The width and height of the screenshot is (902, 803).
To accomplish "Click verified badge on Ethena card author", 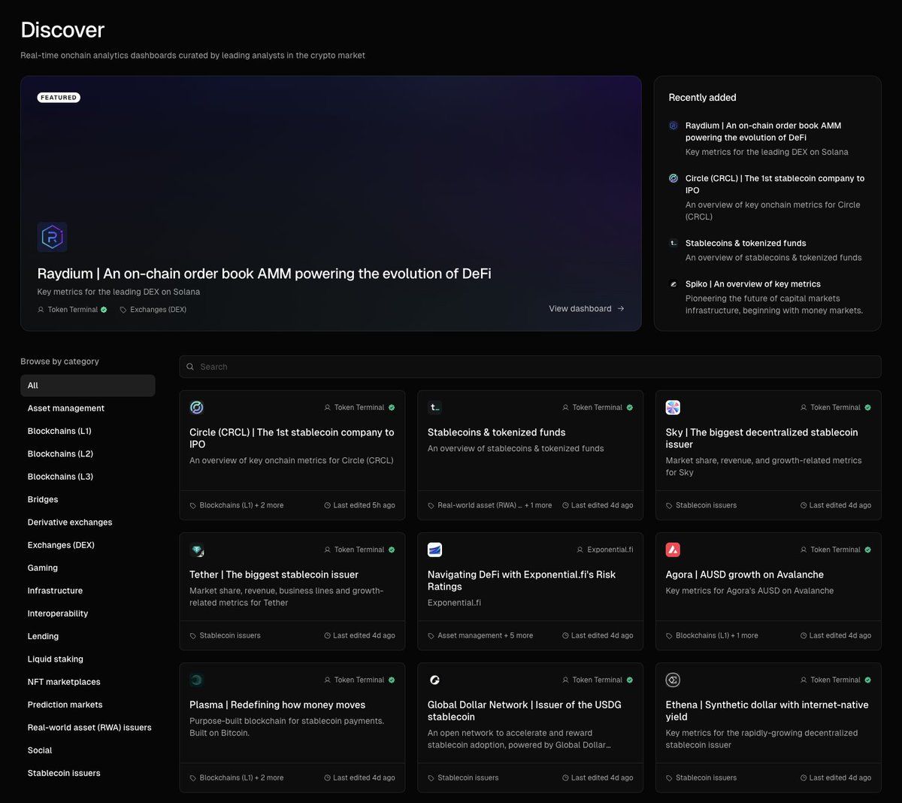I will point(867,680).
